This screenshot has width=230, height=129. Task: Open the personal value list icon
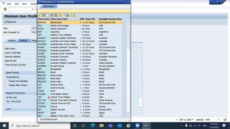click(x=60, y=15)
